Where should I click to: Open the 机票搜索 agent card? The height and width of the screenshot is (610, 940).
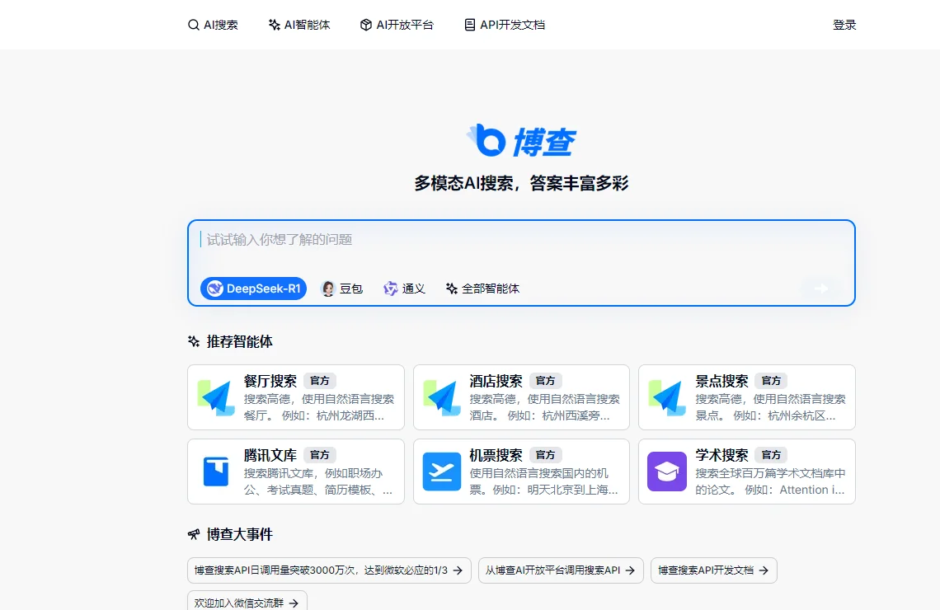click(521, 472)
